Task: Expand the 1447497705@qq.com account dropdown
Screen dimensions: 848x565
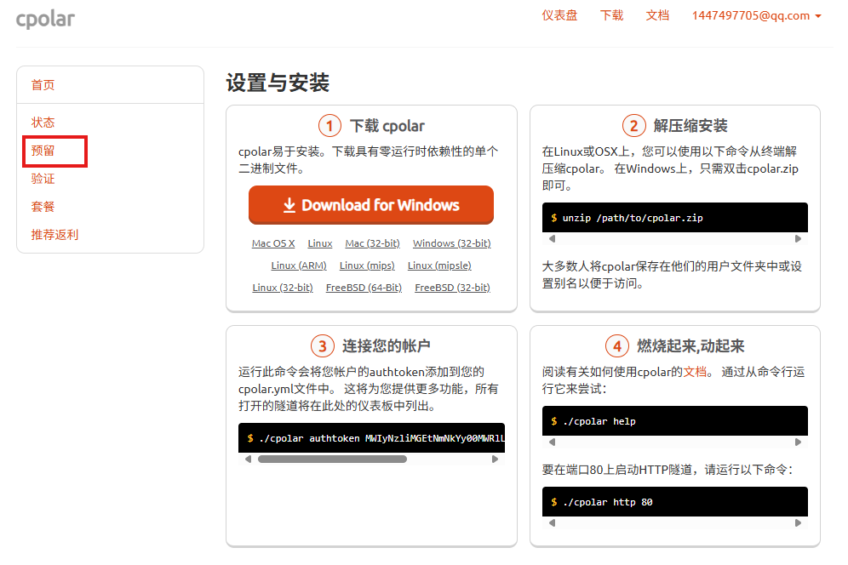Action: click(x=757, y=15)
